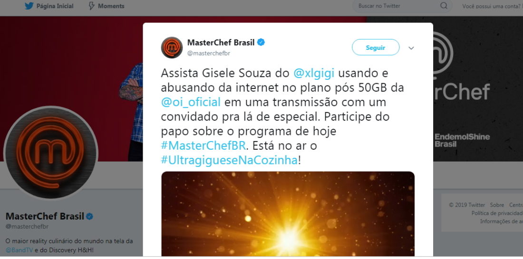Click the Seguir button

click(x=376, y=48)
